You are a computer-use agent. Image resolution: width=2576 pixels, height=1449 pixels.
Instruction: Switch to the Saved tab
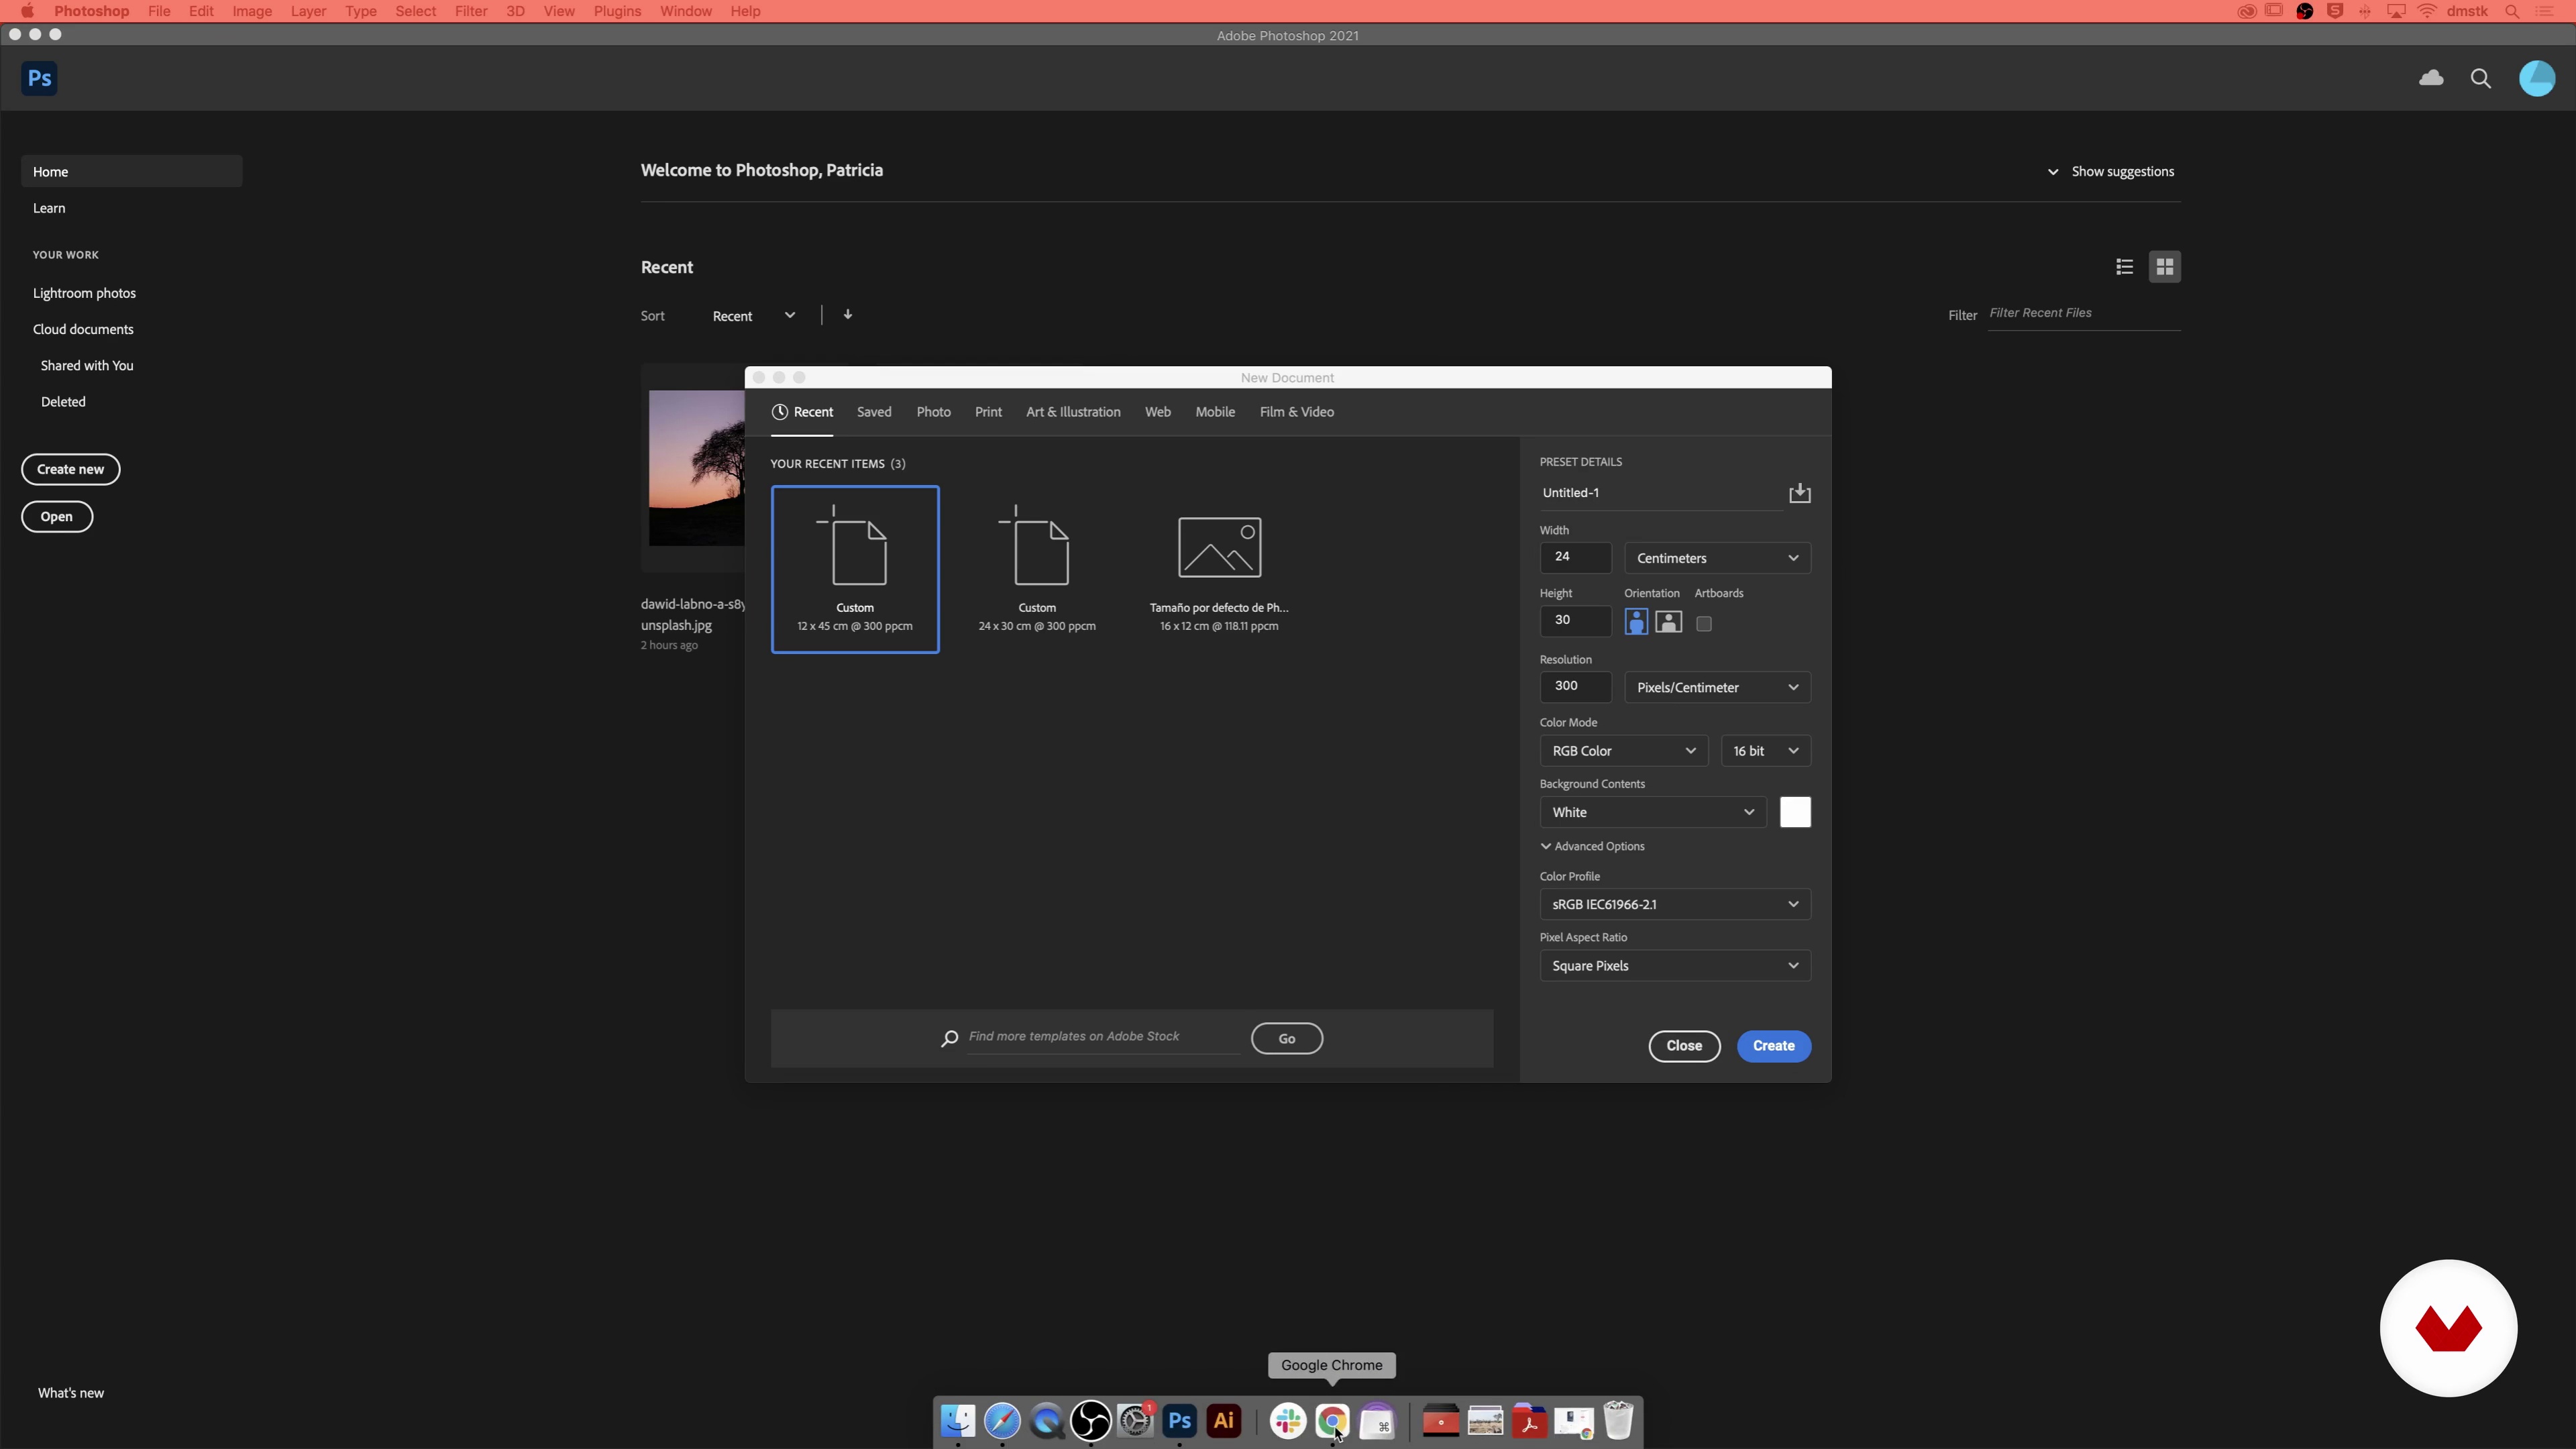pos(874,412)
